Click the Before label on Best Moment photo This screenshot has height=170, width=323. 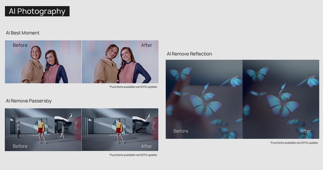(x=20, y=45)
